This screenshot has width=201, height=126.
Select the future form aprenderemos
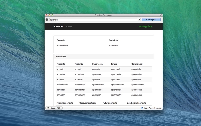click(117, 85)
